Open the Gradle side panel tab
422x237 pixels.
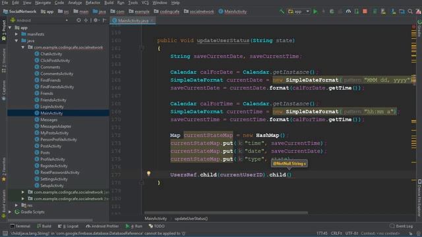(x=419, y=28)
